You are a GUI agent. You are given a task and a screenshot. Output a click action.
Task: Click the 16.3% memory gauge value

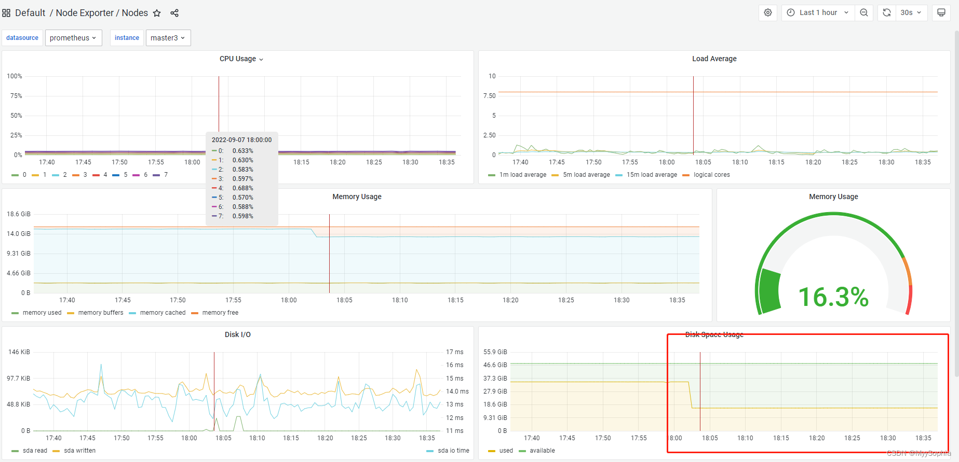click(833, 297)
